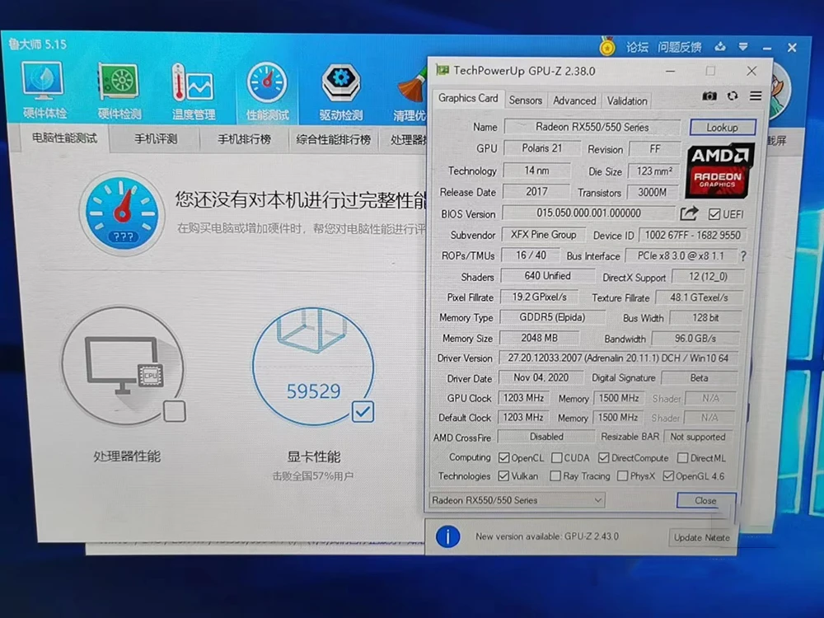Toggle the Vulkan checkbox

[x=503, y=475]
